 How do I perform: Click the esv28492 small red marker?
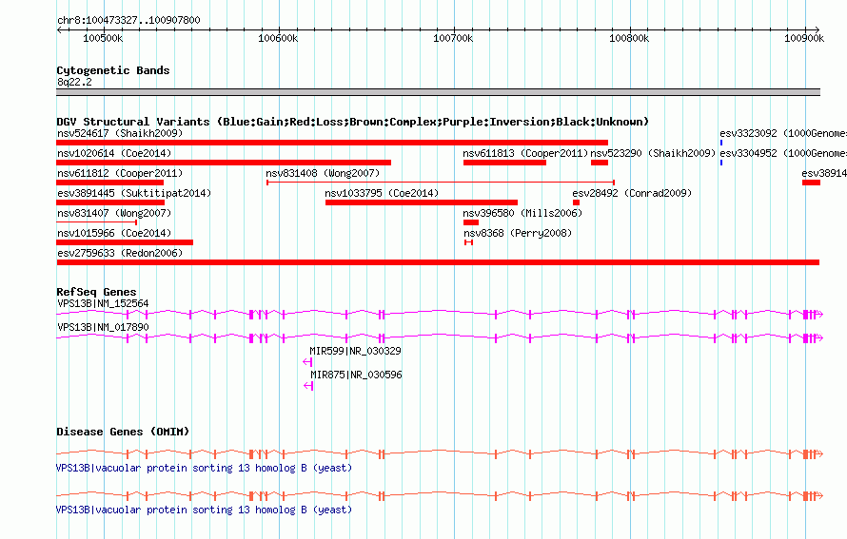click(x=576, y=202)
